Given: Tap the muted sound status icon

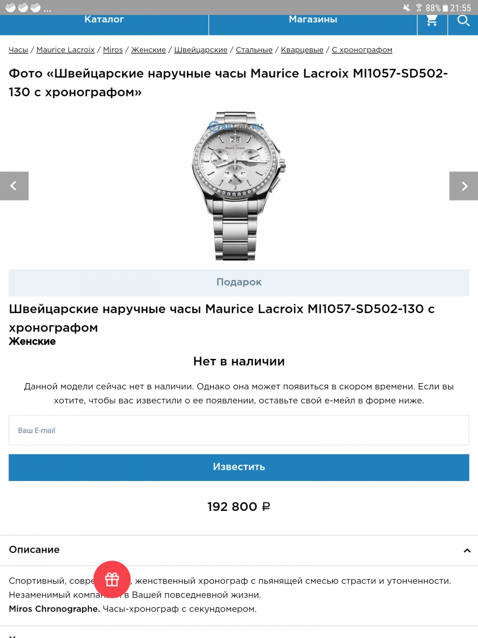Looking at the screenshot, I should point(407,7).
